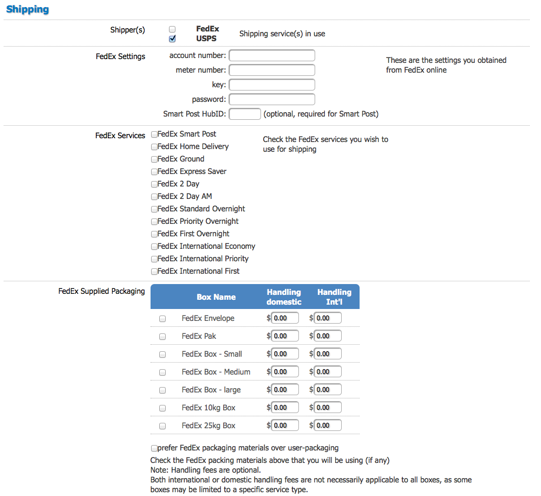Click the Shipper(s) label

coord(128,30)
